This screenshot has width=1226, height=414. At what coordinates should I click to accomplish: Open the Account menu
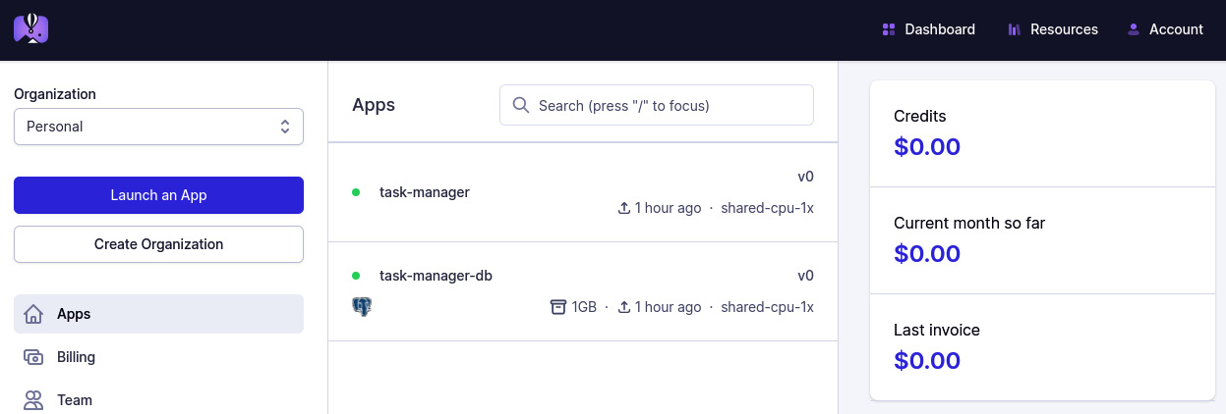1165,29
